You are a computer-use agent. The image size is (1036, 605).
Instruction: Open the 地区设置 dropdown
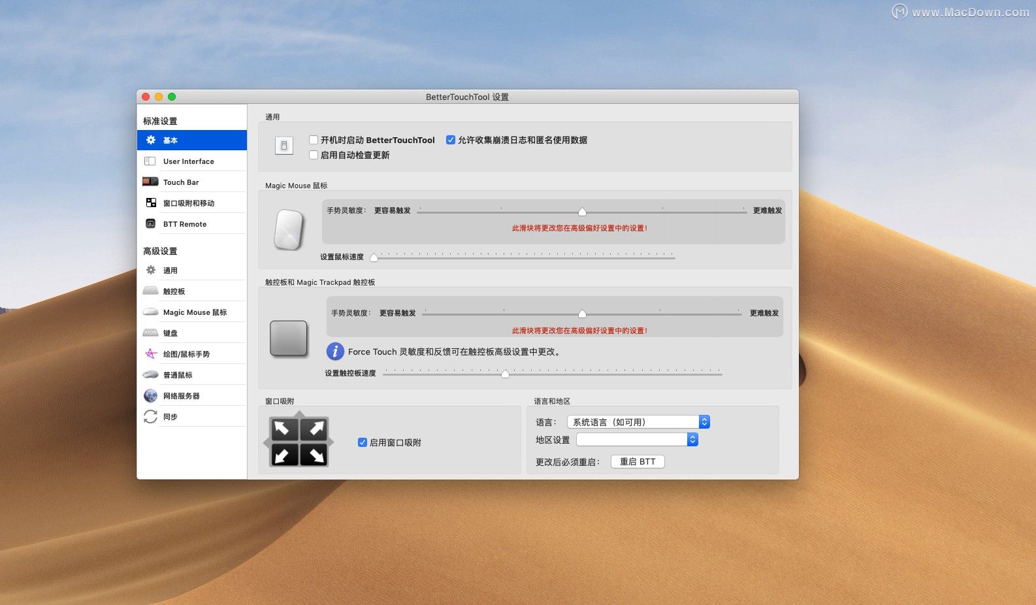pos(637,440)
